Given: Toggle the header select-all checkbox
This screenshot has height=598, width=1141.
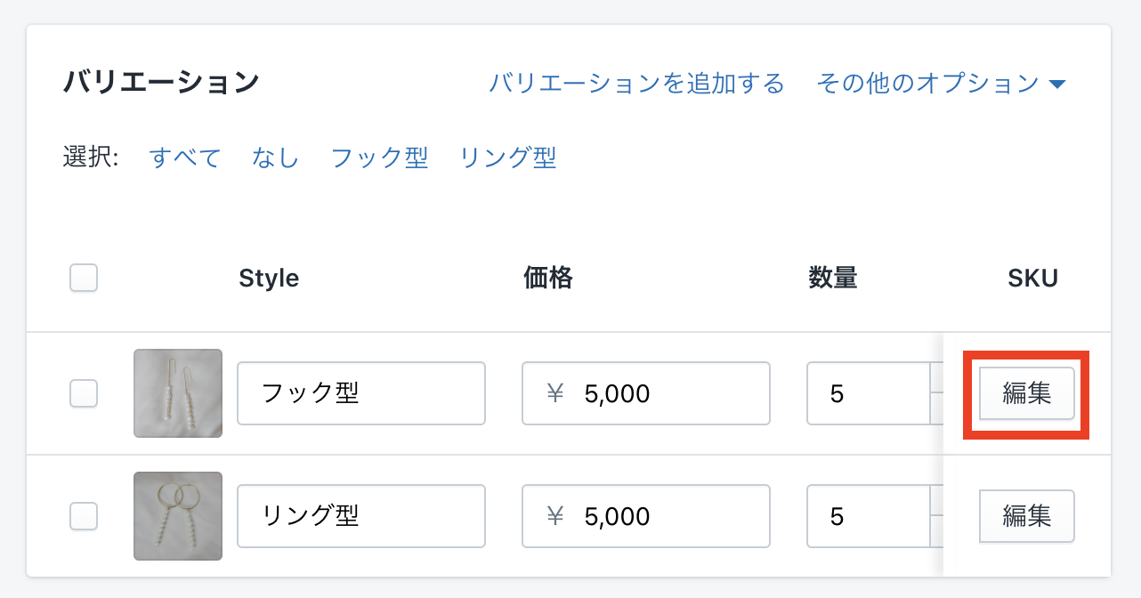Looking at the screenshot, I should tap(84, 279).
